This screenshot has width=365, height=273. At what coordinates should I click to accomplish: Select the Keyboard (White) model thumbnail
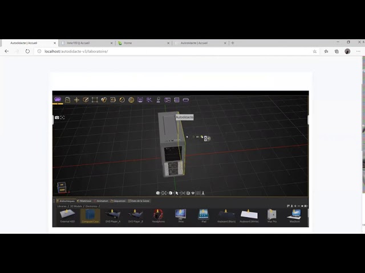pos(249,216)
